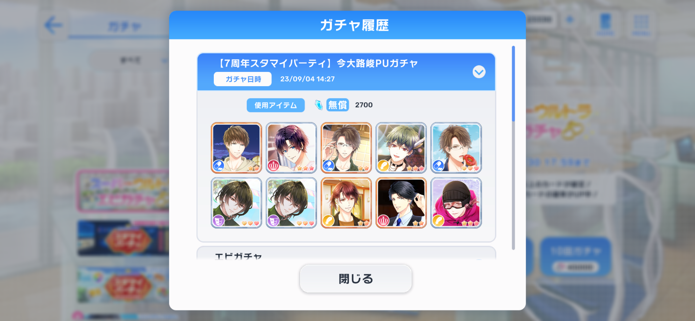Viewport: 695px width, 321px height.
Task: Select the first dark-haired heart-rated card
Action: [236, 203]
